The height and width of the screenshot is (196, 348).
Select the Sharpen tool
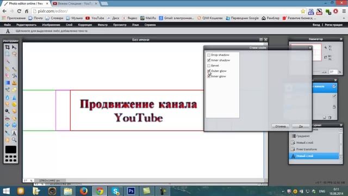(x=14, y=97)
